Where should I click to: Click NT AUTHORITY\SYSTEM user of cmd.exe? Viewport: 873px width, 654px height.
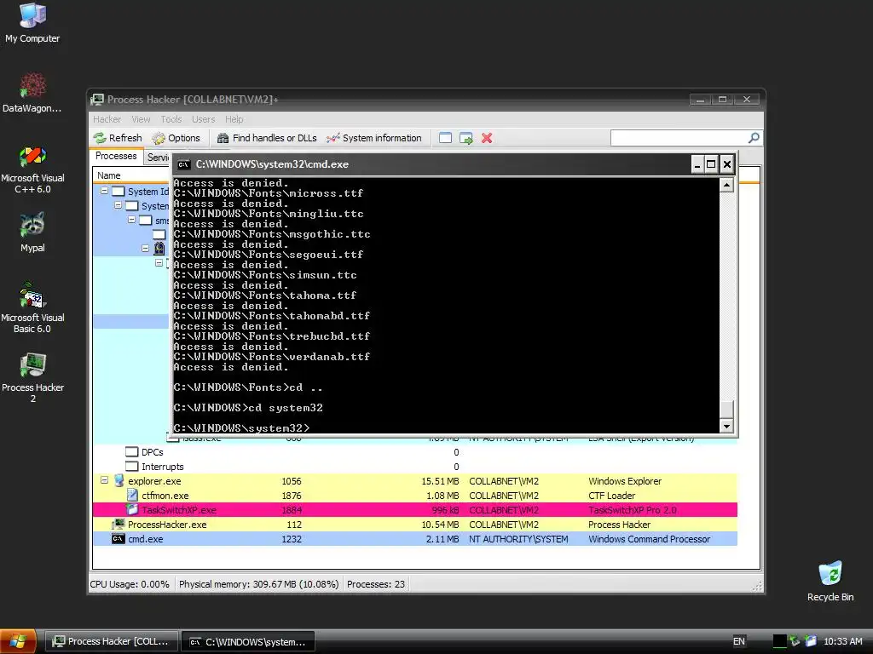coord(518,539)
